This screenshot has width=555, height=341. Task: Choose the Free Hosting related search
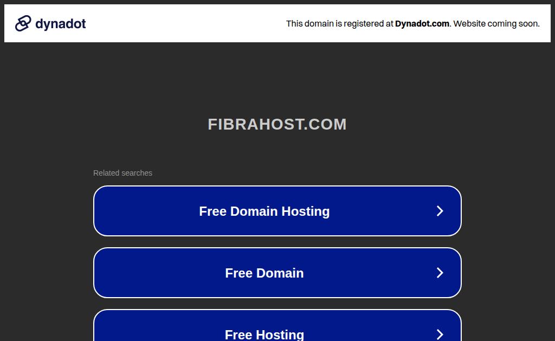(277, 325)
